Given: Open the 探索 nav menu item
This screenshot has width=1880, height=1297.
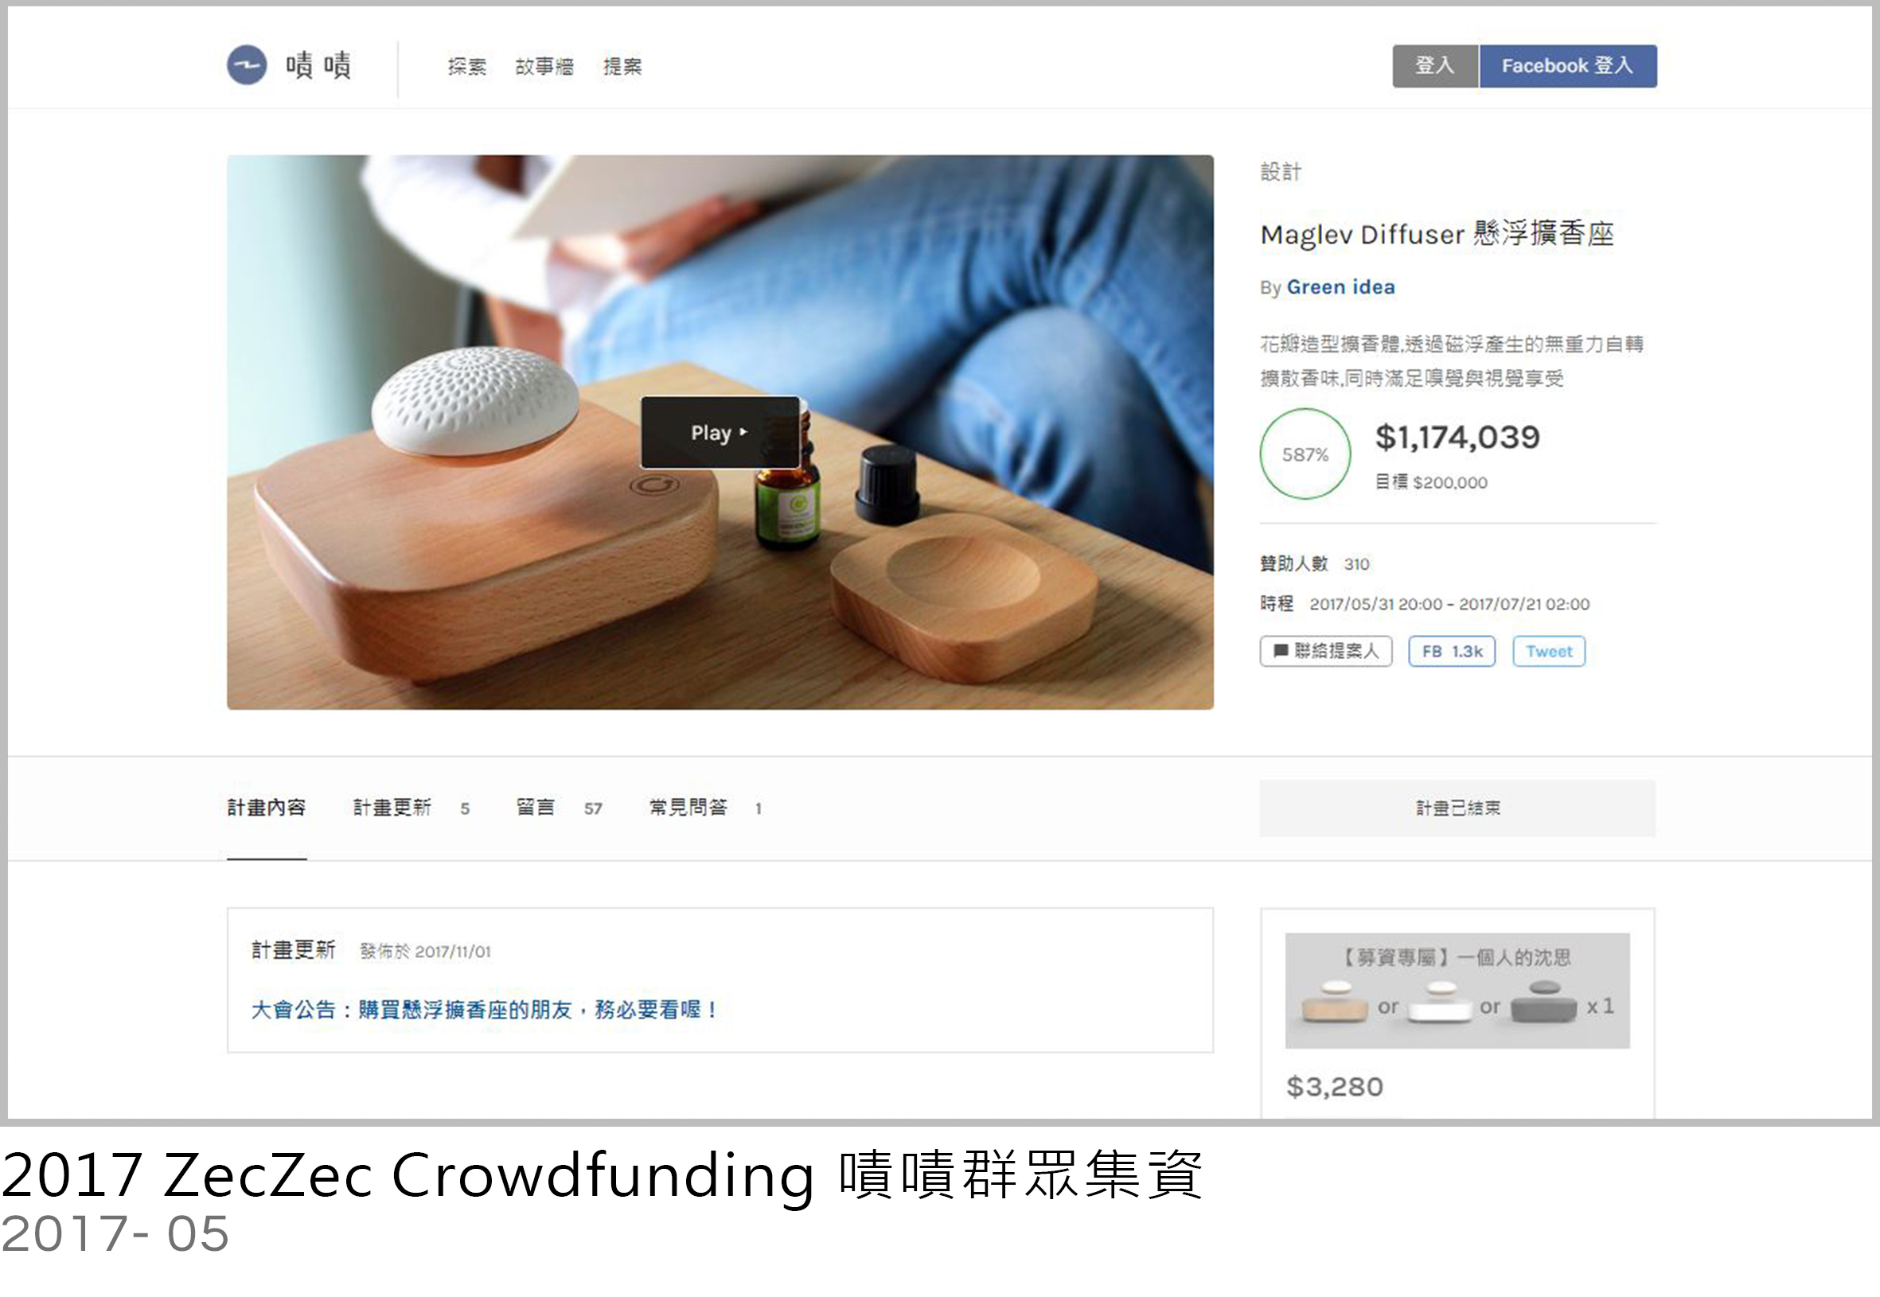Looking at the screenshot, I should tap(466, 67).
